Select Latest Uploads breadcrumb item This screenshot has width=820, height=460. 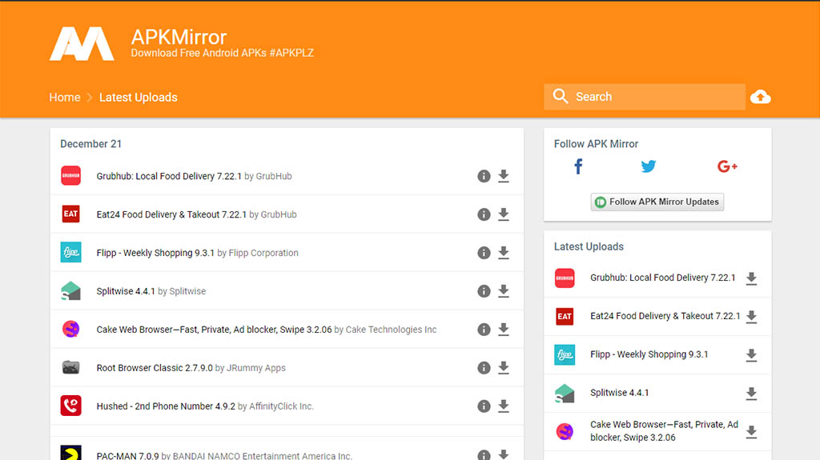pos(139,98)
